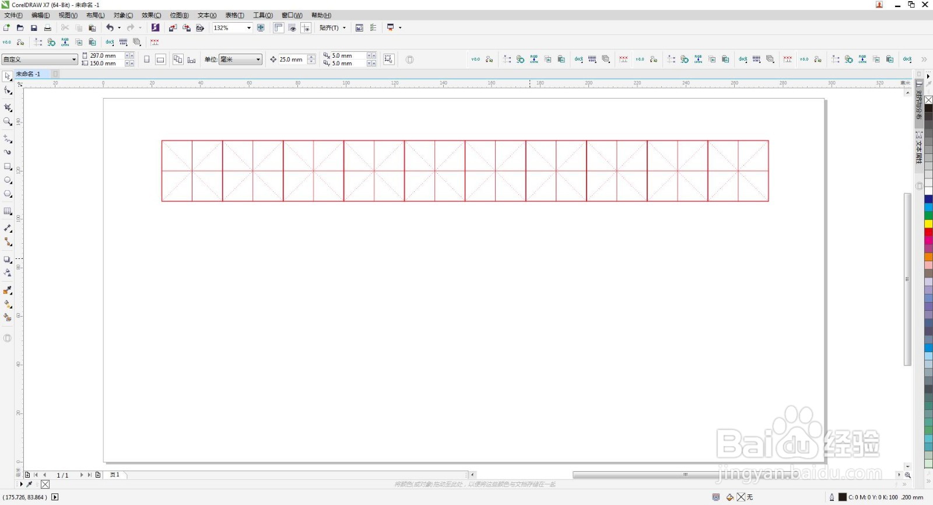Select the Interactive Fill tool
Image resolution: width=933 pixels, height=505 pixels.
point(7,304)
